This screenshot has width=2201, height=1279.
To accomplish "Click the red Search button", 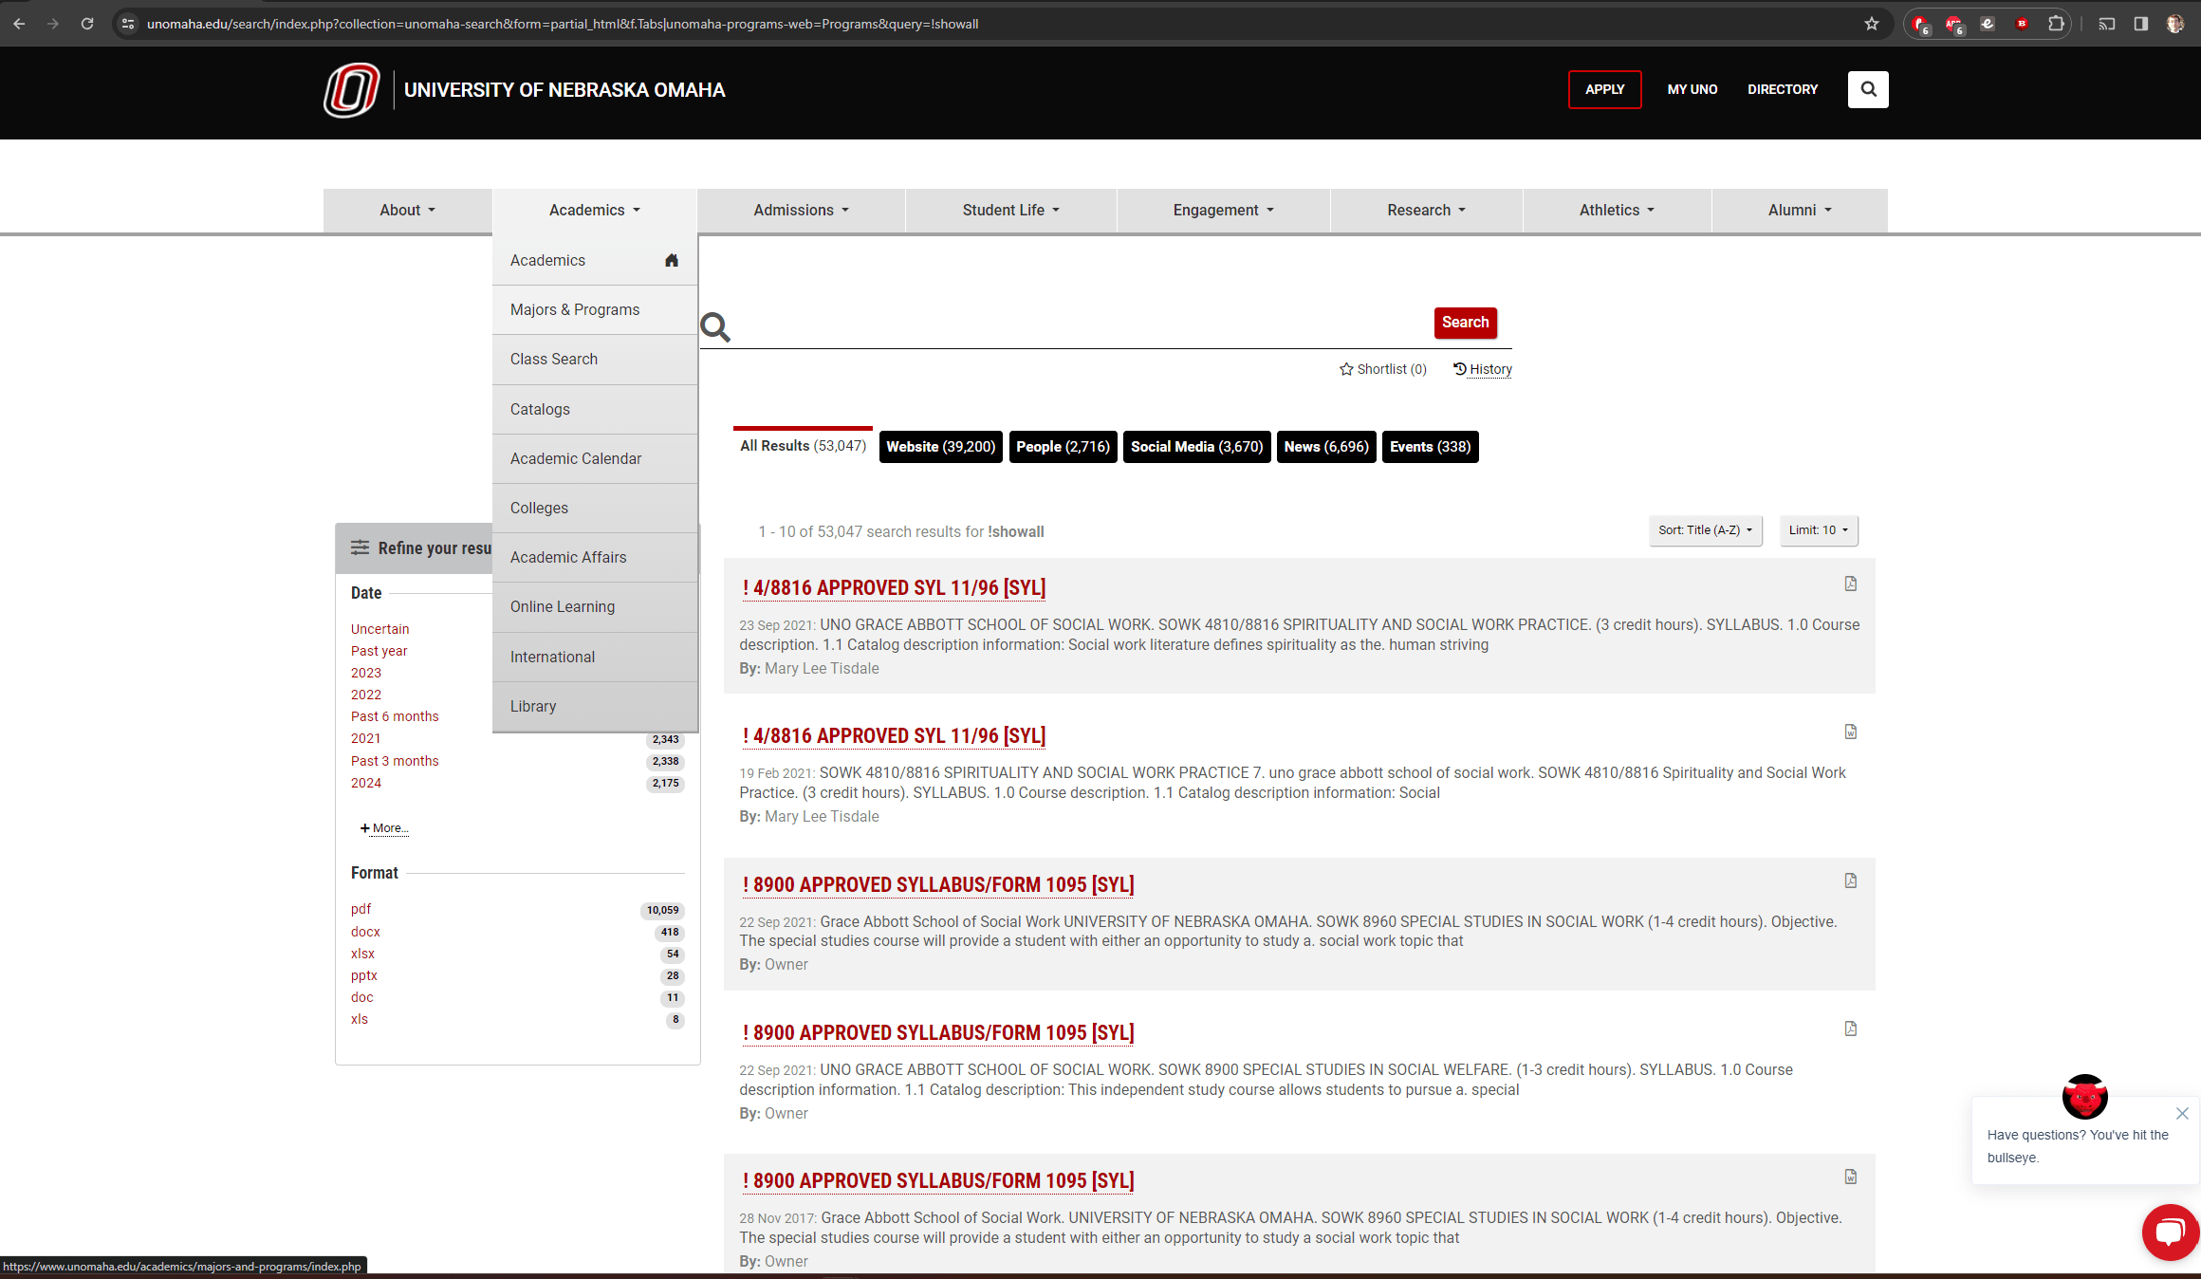I will click(1465, 323).
